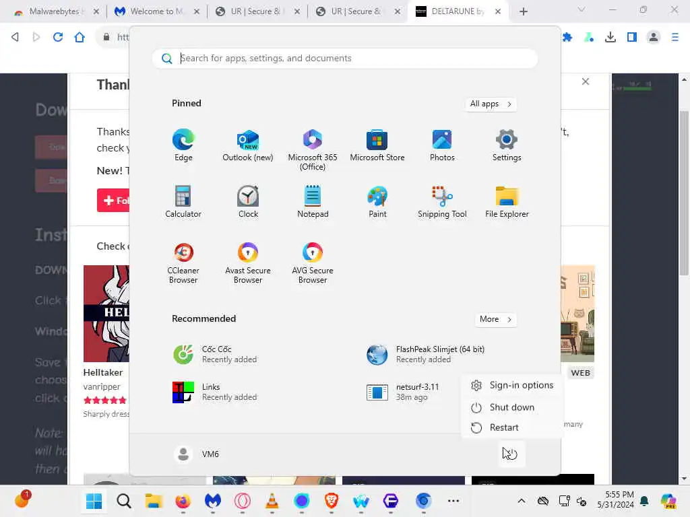Launch AVG Secure Browser
Image resolution: width=690 pixels, height=517 pixels.
click(x=313, y=263)
